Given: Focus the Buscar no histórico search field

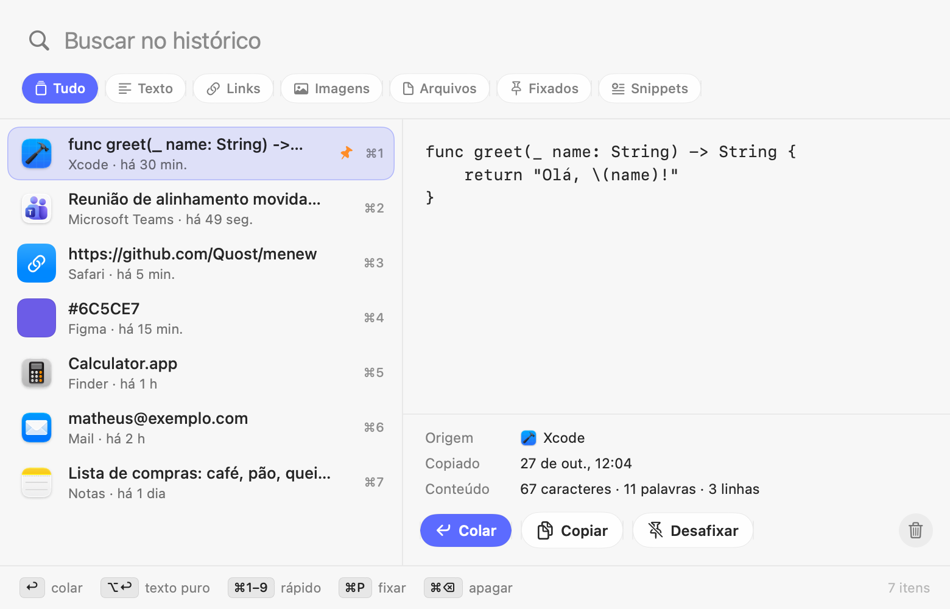Looking at the screenshot, I should pos(475,41).
